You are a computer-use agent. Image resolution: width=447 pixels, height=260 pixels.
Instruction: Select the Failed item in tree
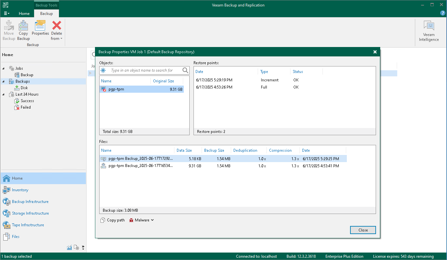pos(26,107)
